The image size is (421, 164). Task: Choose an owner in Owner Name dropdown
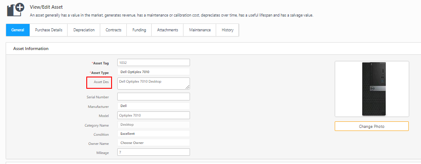[x=153, y=143]
